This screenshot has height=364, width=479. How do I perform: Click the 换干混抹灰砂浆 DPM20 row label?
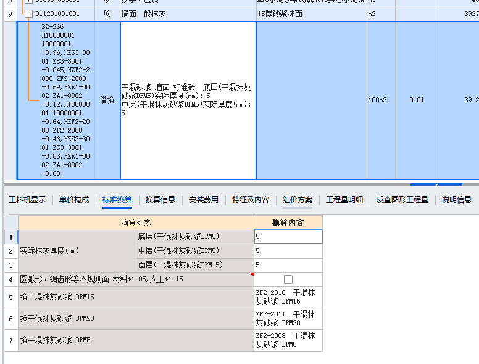point(136,319)
